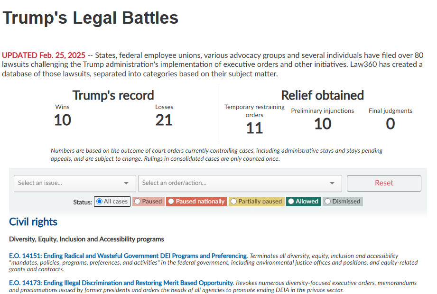Select the 'All cases' status radio button
This screenshot has width=437, height=294.
(100, 201)
